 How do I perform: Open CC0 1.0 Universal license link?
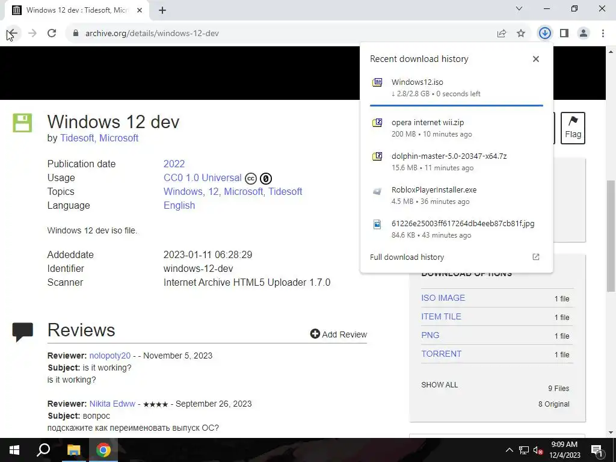pos(202,178)
